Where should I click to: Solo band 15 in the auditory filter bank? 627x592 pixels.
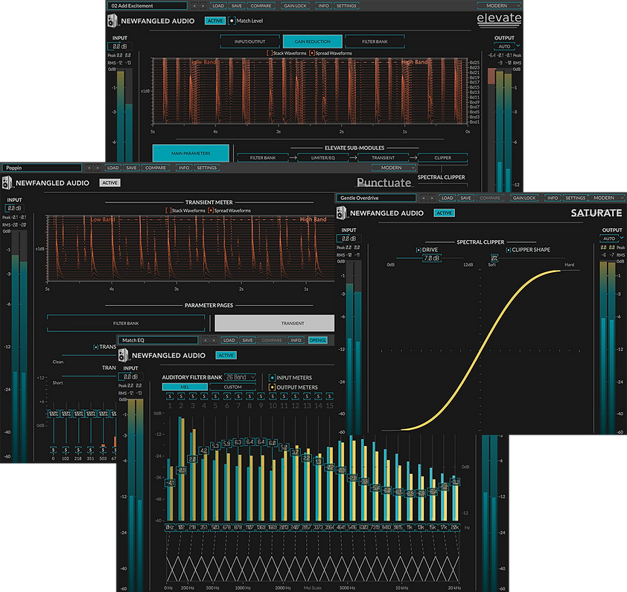click(x=329, y=396)
